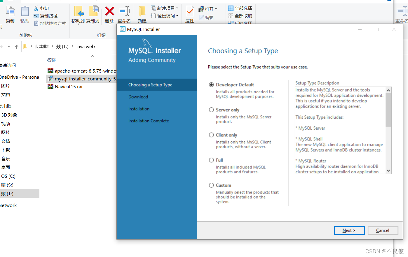The height and width of the screenshot is (257, 408).
Task: Click the Edit icon in Explorer ribbon
Action: (201, 17)
